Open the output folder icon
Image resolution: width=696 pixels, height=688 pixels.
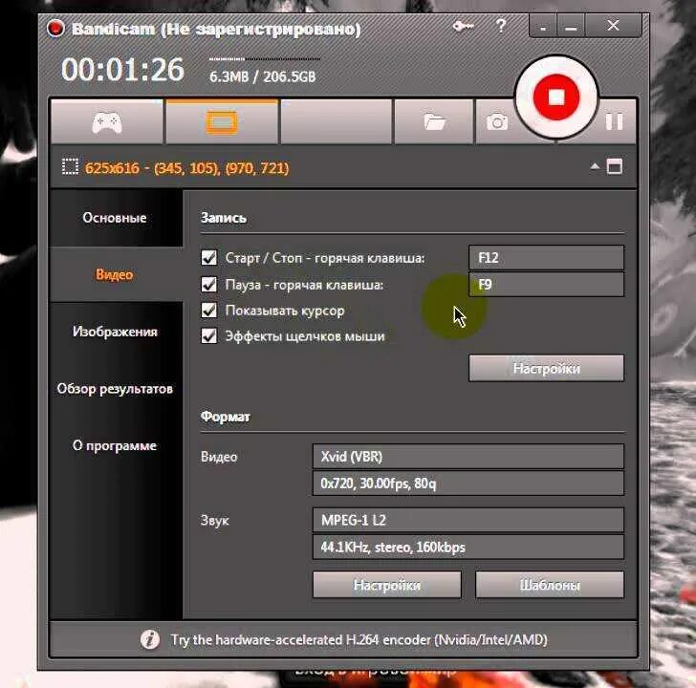pos(434,122)
